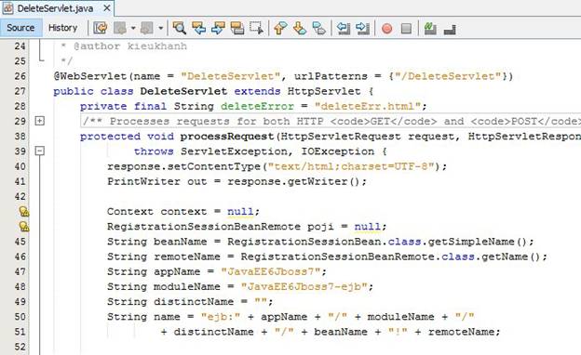Screen dimensions: 581x355
Task: Click the Comment code icon
Action: coord(430,28)
